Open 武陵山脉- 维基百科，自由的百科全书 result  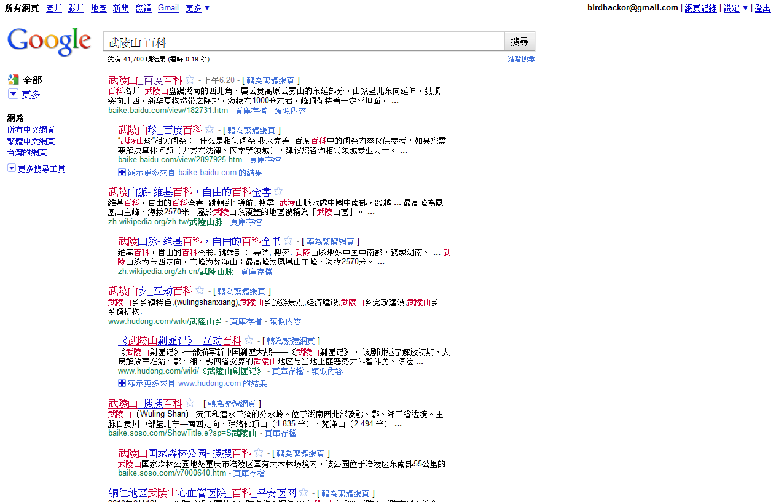click(x=199, y=241)
